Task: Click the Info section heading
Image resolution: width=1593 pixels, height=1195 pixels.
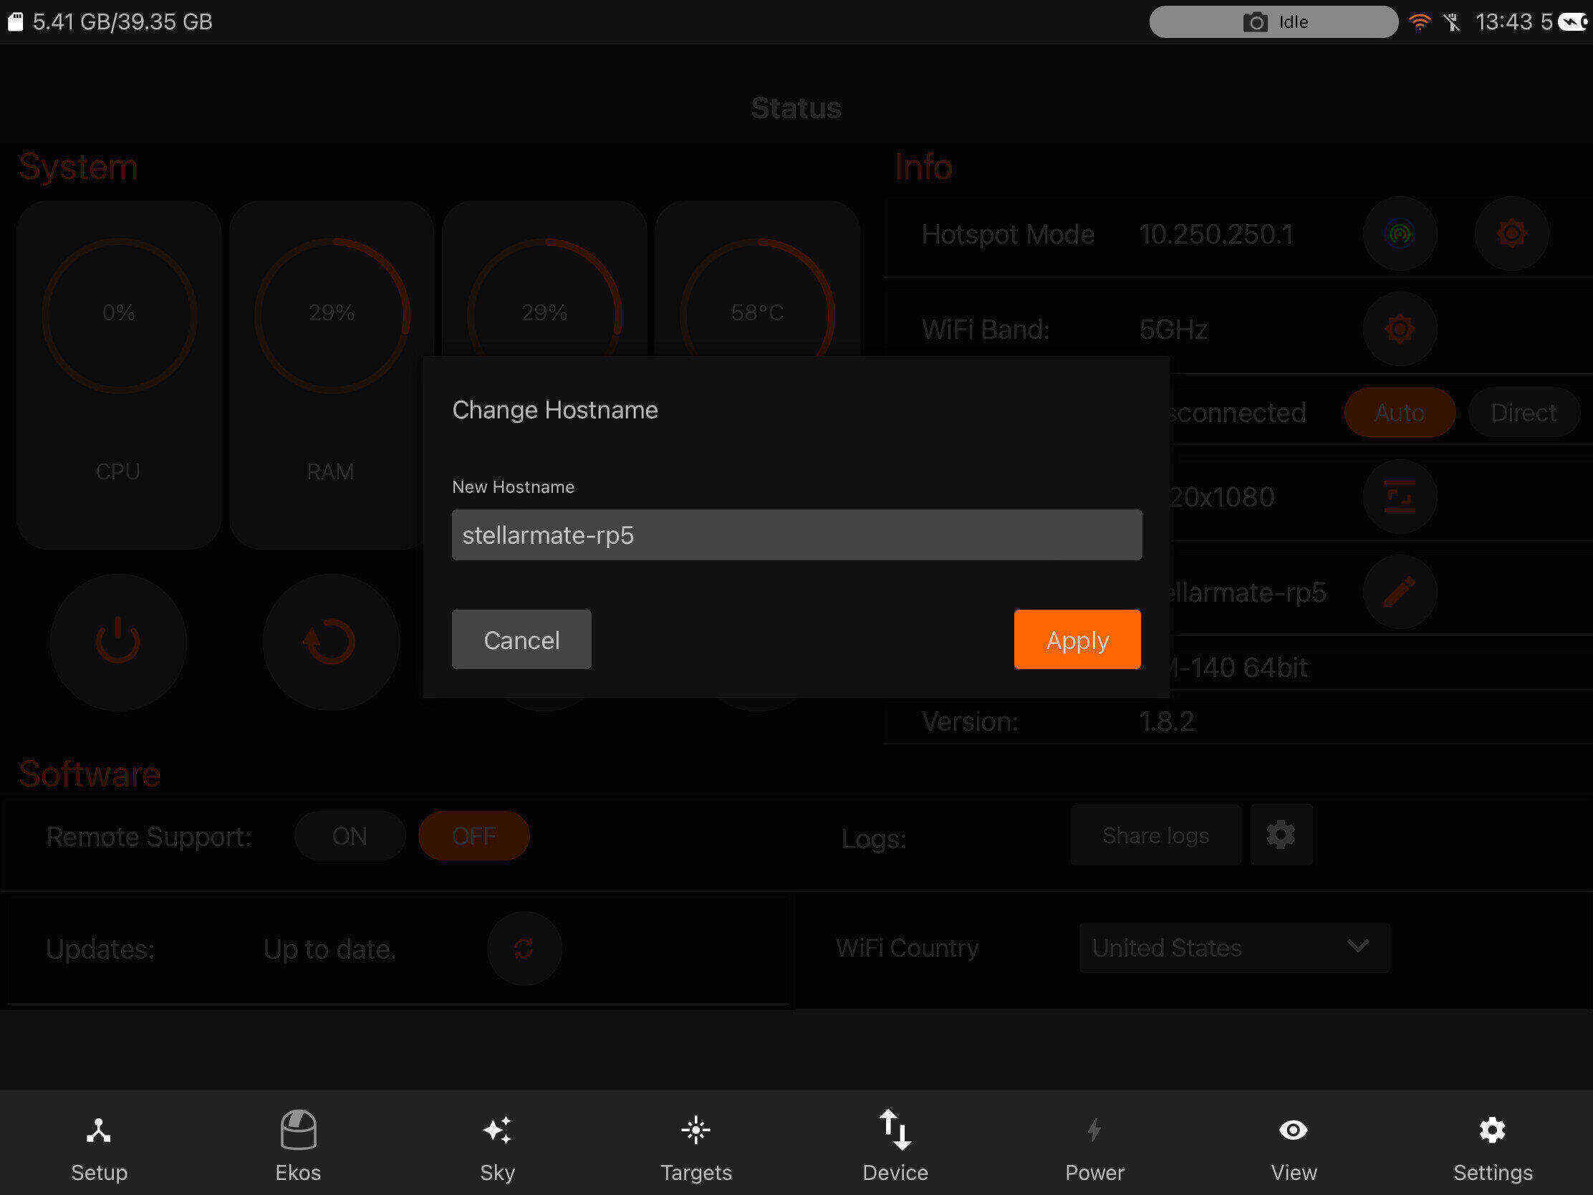Action: pos(923,166)
